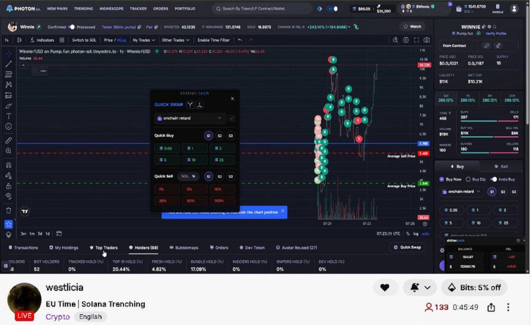
Task: Enter fullscreen chart mode
Action: pos(416,40)
